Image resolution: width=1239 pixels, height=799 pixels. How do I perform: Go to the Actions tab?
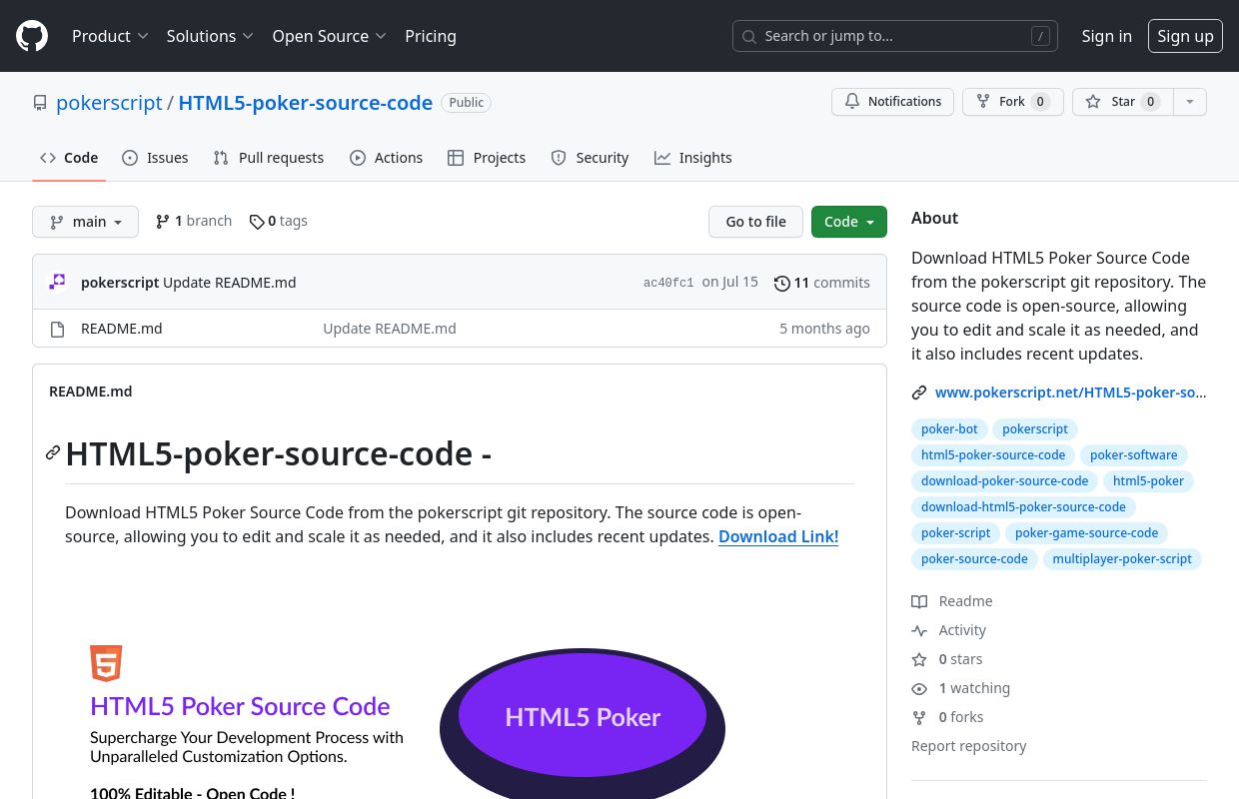point(386,158)
